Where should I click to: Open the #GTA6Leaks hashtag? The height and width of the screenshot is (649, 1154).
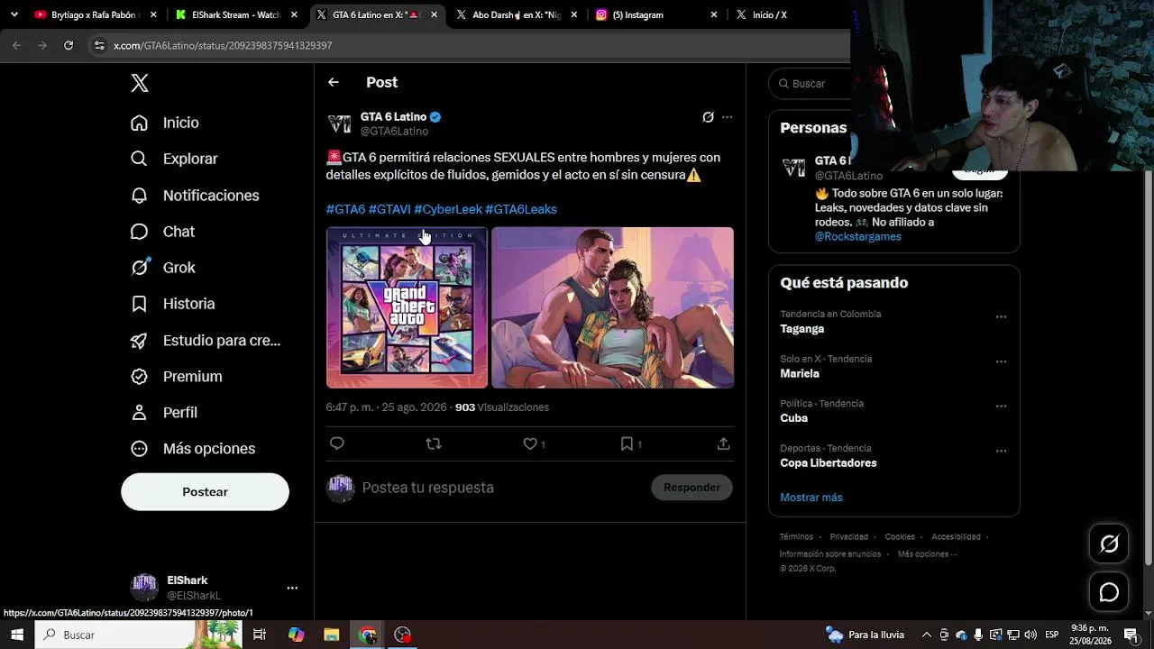(x=521, y=209)
